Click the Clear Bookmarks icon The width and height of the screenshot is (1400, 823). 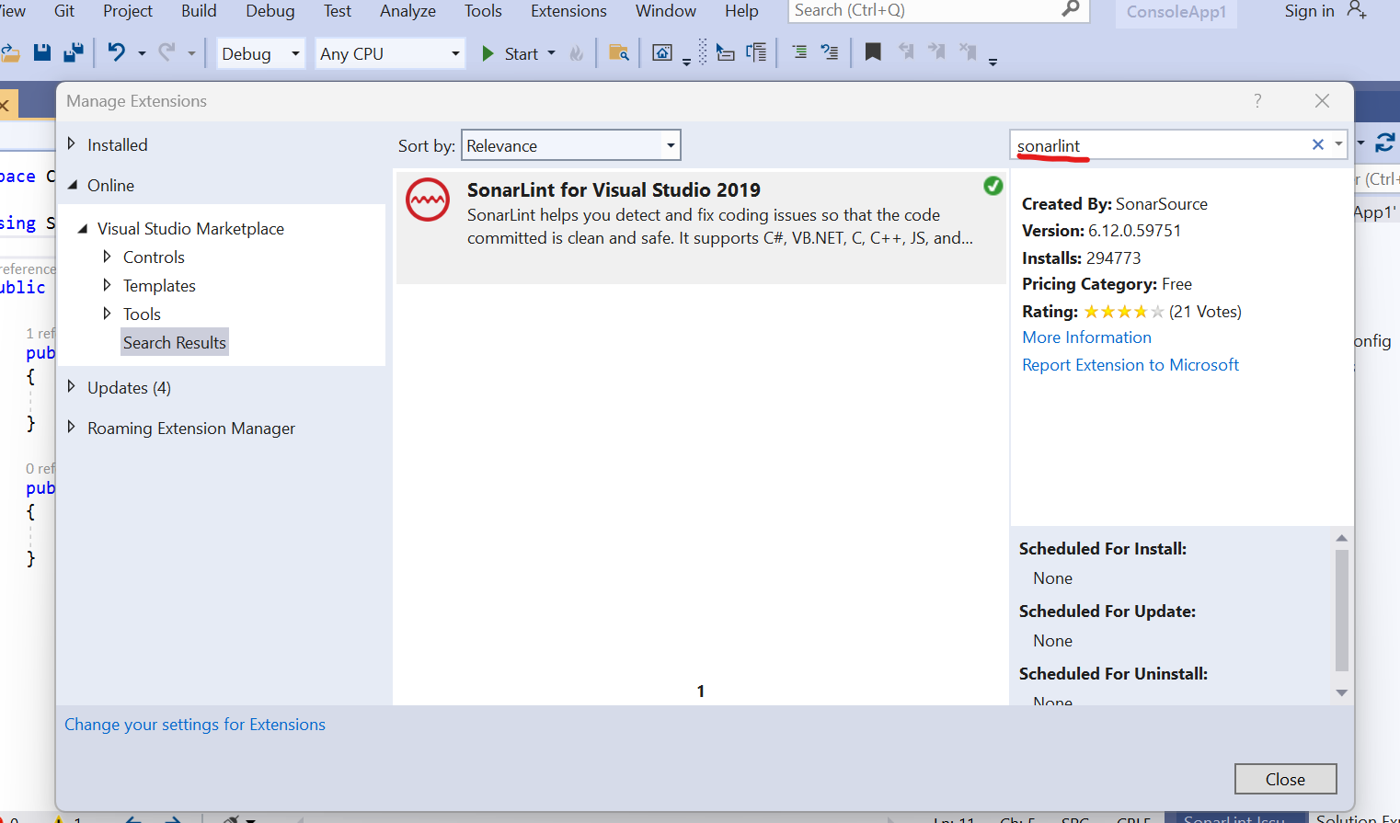click(968, 51)
